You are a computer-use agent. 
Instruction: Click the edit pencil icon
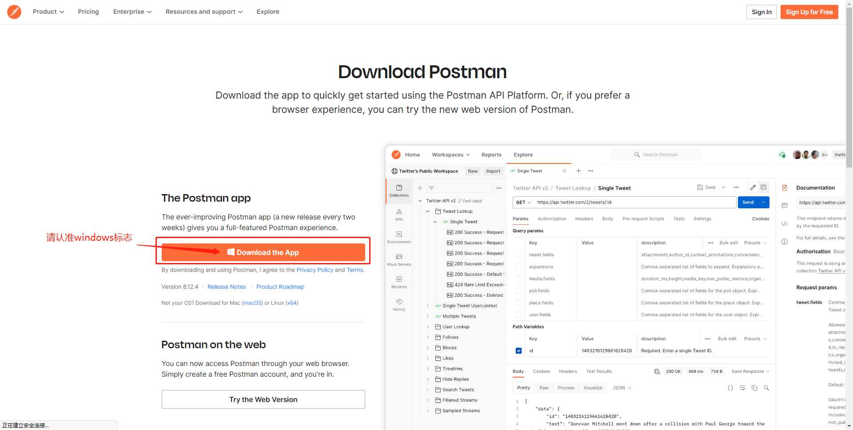[x=753, y=187]
